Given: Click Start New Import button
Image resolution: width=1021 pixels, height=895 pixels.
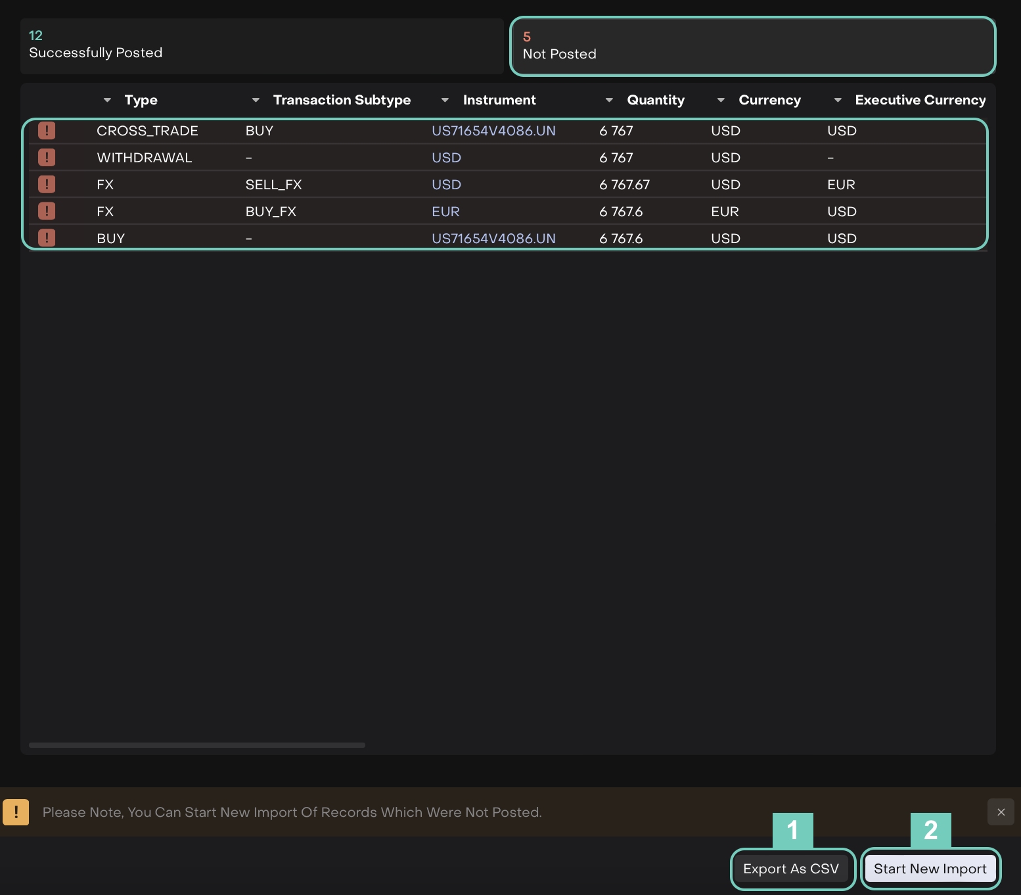Looking at the screenshot, I should [930, 869].
